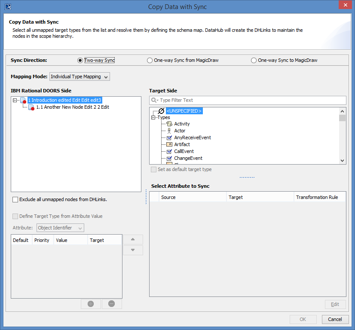Viewport: 355px width, 330px height.
Task: Open the Attribute Object Identifier dropdown
Action: [x=60, y=228]
